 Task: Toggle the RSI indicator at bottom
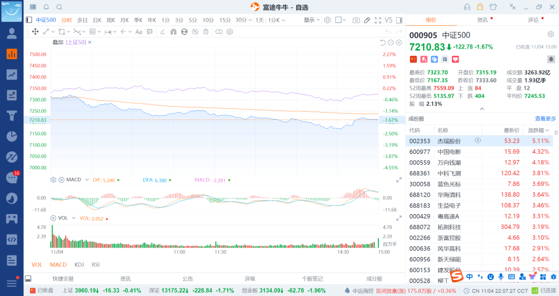[96, 264]
